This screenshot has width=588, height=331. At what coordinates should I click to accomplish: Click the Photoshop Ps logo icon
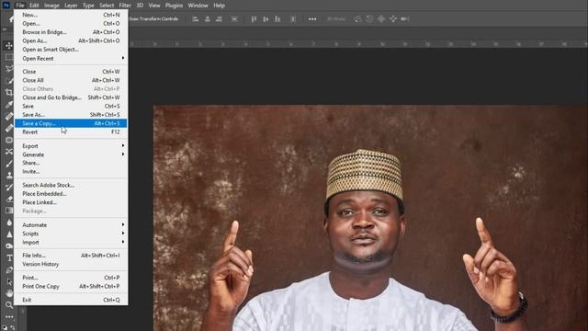pos(6,6)
